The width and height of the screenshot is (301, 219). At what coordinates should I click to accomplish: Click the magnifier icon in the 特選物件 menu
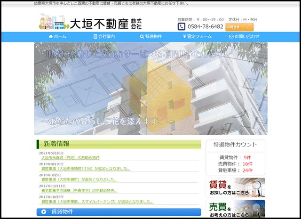(142, 37)
